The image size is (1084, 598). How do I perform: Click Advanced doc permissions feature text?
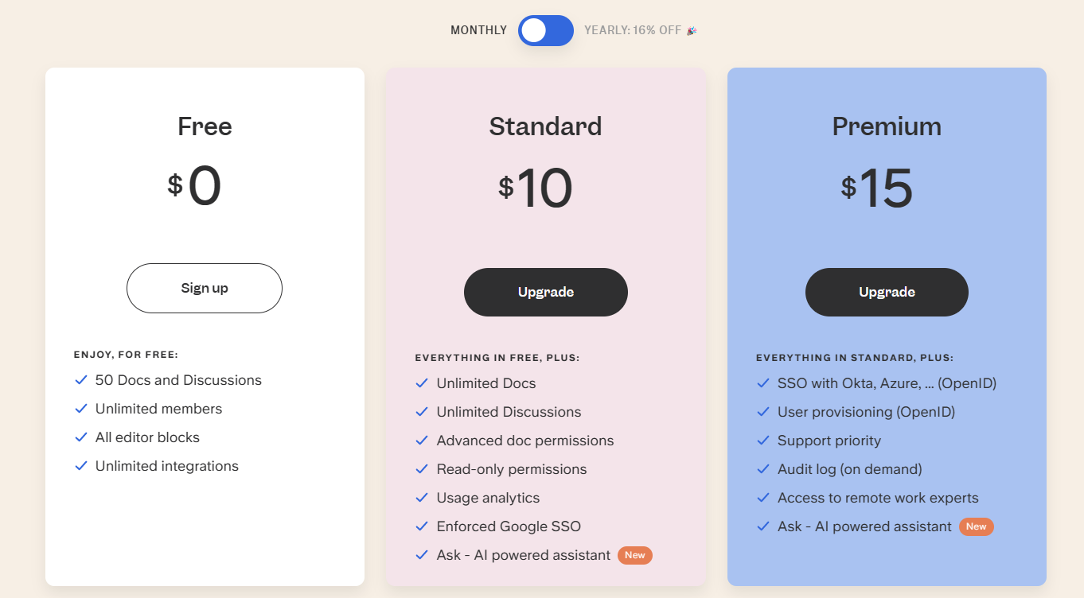(525, 441)
